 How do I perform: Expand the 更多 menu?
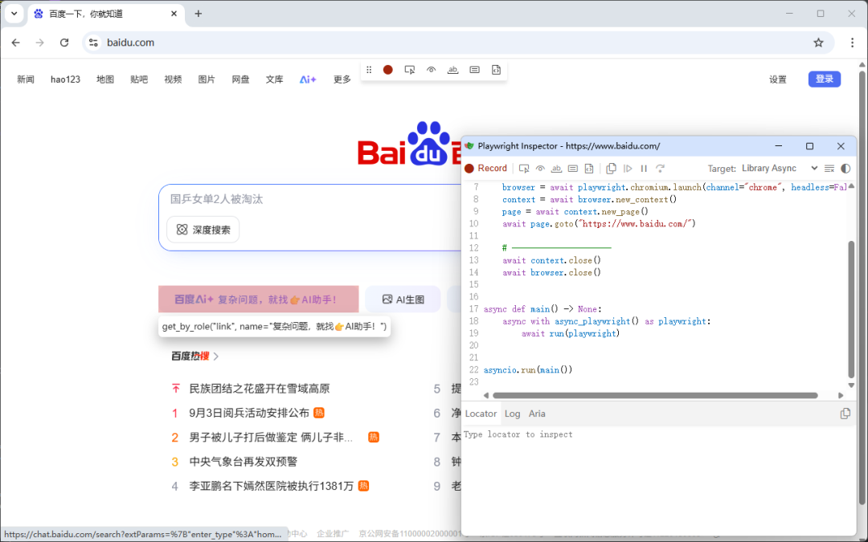pos(342,79)
